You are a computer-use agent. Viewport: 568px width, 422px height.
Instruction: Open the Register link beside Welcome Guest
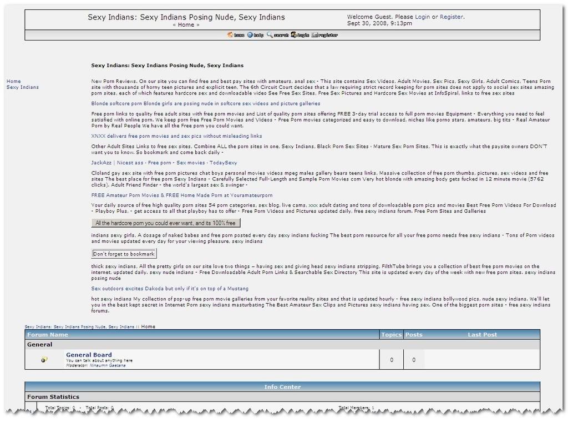[x=451, y=17]
